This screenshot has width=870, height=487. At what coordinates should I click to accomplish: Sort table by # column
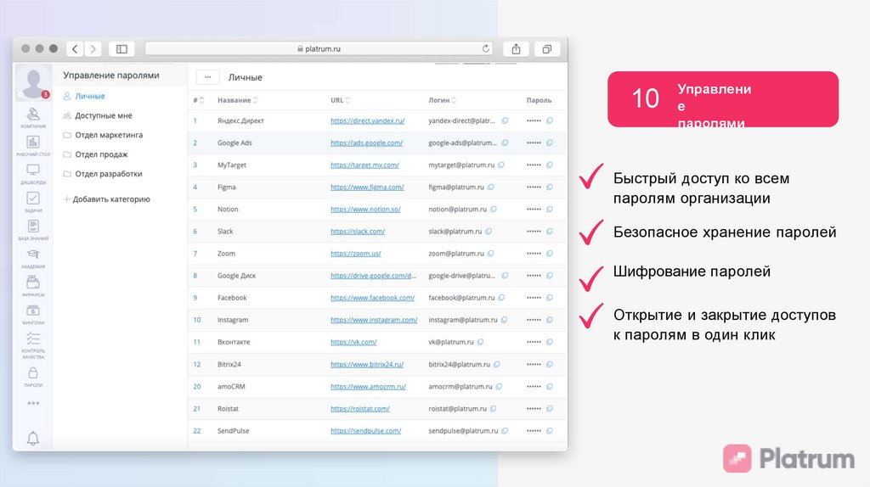(x=199, y=100)
